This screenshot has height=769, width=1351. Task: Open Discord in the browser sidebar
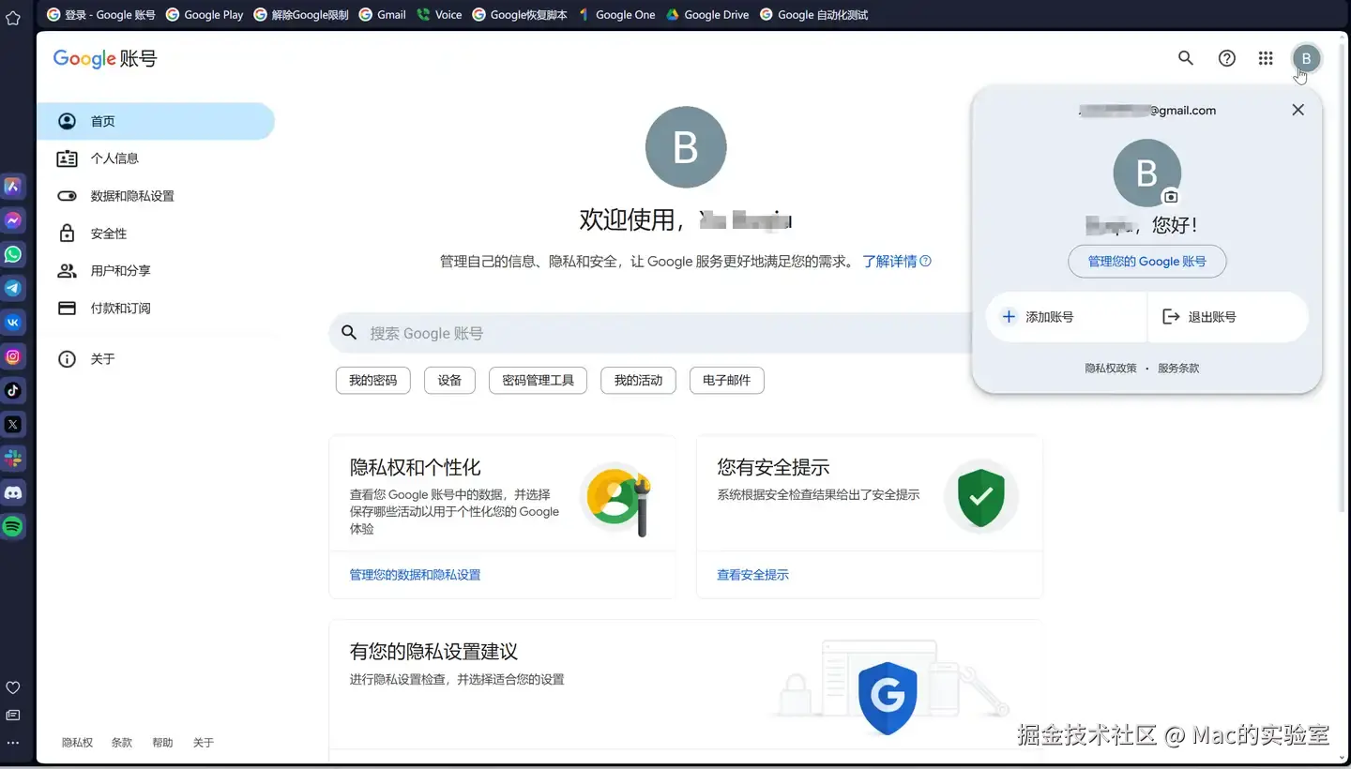coord(13,492)
